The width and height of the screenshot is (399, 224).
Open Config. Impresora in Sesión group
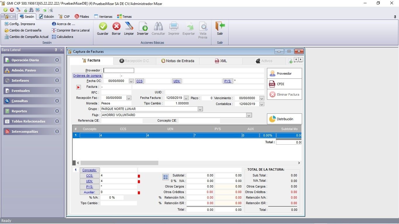coord(20,24)
